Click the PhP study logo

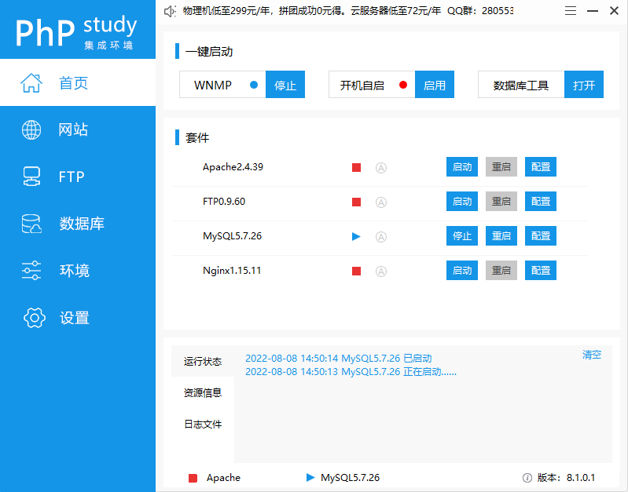click(x=76, y=32)
